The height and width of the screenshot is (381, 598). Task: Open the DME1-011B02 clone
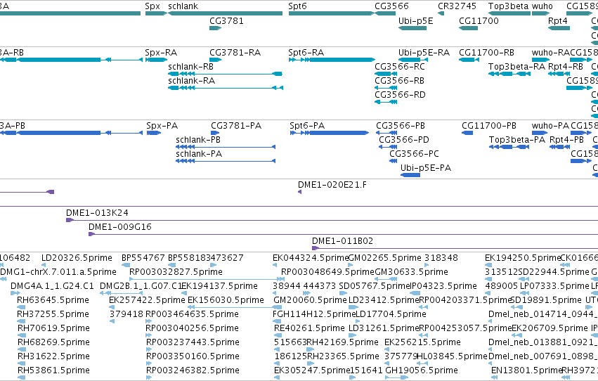pyautogui.click(x=455, y=248)
